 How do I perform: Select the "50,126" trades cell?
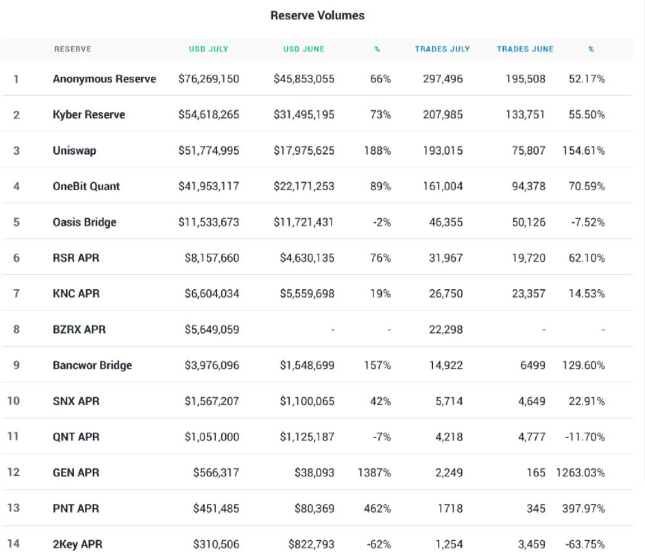[x=529, y=222]
